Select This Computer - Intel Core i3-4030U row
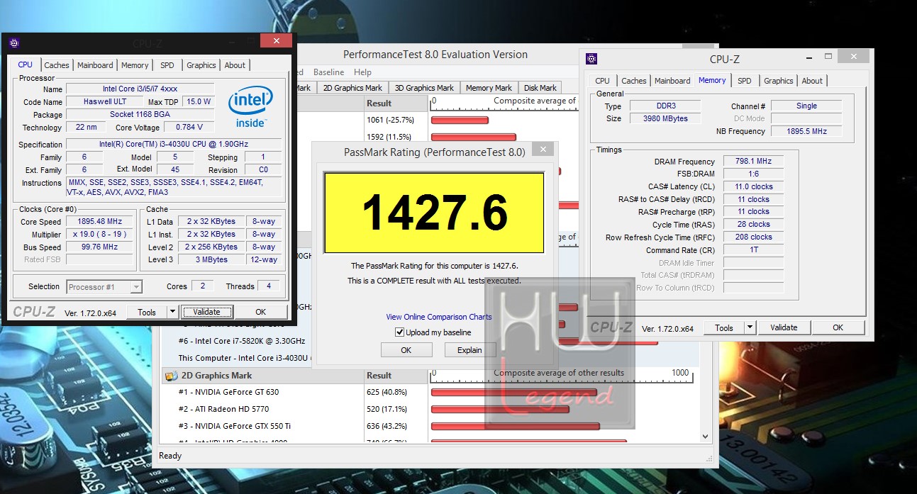The height and width of the screenshot is (494, 917). click(x=245, y=358)
